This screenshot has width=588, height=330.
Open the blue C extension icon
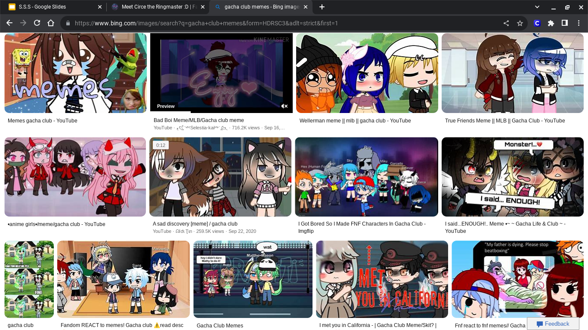click(537, 23)
